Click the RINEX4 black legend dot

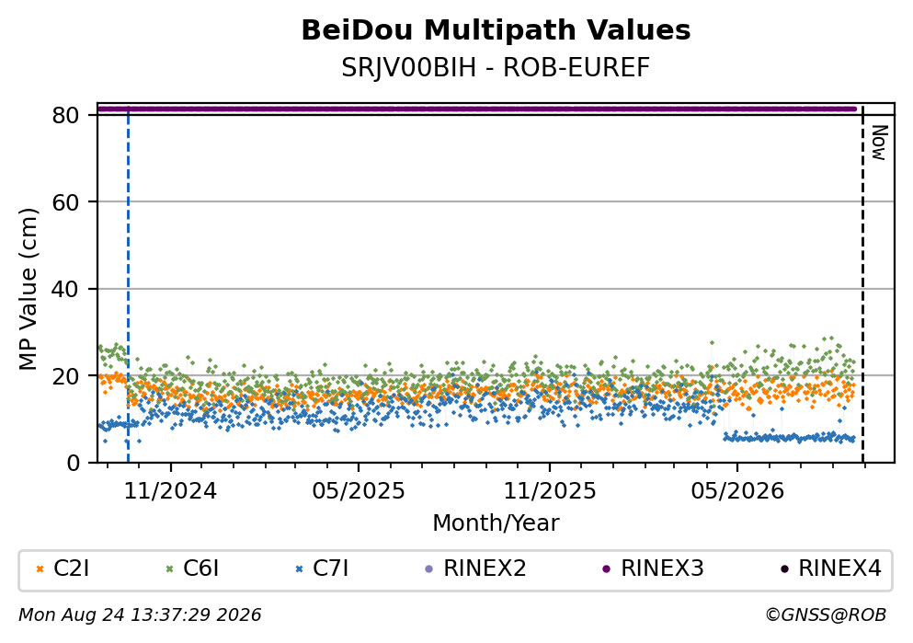coord(783,569)
